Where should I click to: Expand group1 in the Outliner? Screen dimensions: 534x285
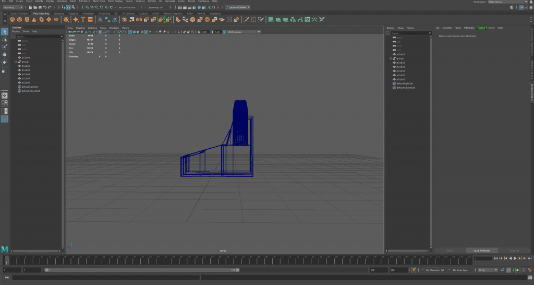(x=16, y=62)
